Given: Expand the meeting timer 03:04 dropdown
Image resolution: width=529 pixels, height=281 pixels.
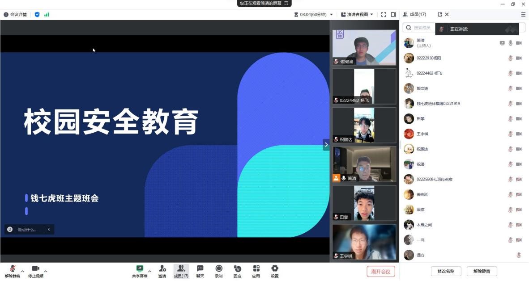Looking at the screenshot, I should 331,14.
